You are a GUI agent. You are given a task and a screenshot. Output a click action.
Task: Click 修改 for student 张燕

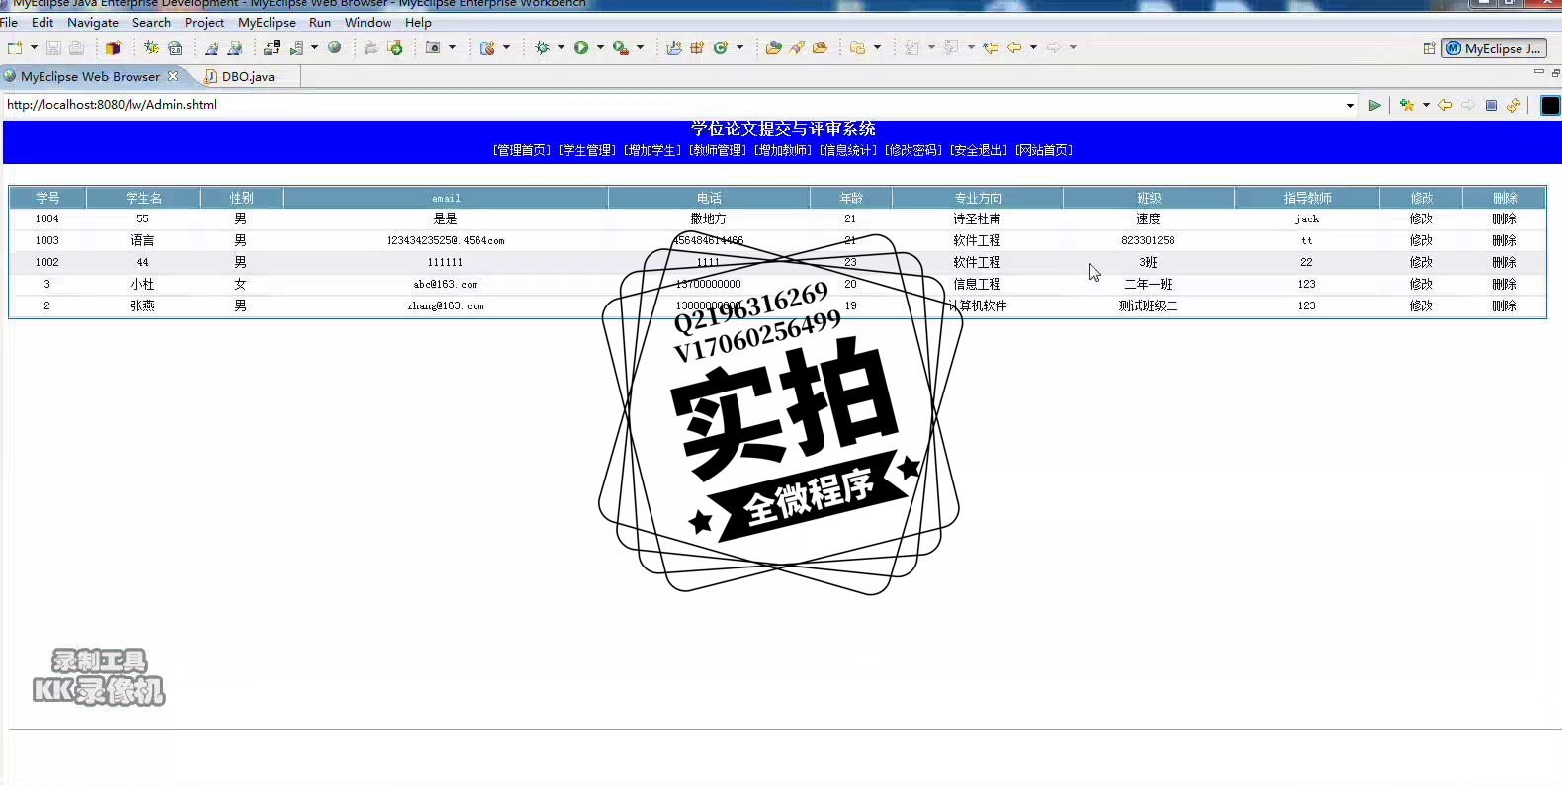point(1421,305)
